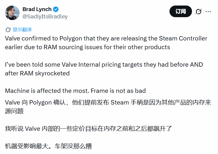Open the @SadlyItsBradley handle link

45,17
